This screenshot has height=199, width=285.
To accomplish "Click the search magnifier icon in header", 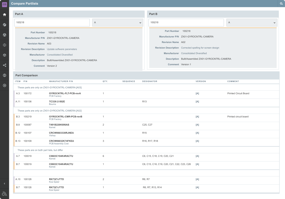I will pyautogui.click(x=281, y=4).
